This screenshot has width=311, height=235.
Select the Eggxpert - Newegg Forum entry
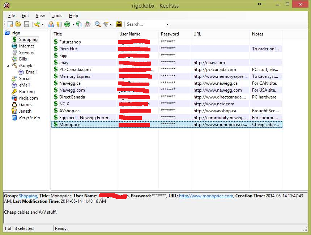point(84,118)
